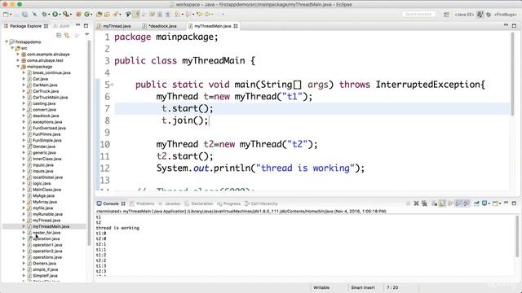
Task: Click the Save All toolbar icon
Action: click(25, 15)
